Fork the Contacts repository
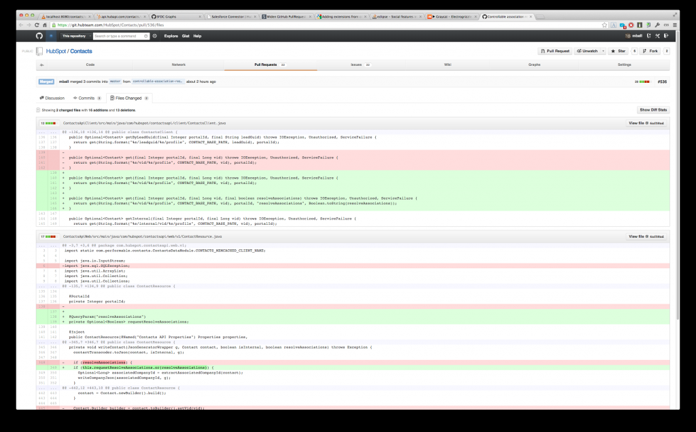This screenshot has height=432, width=696. coord(650,51)
